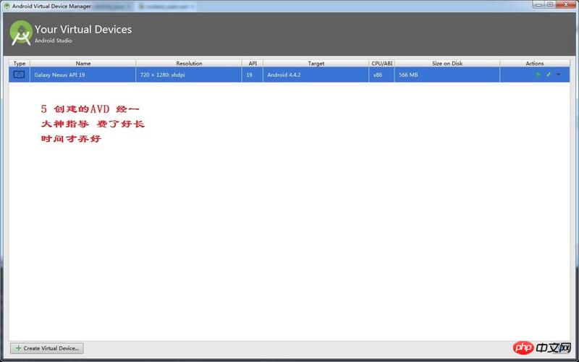Open the actions dropdown arrow for the AVD

coord(558,75)
